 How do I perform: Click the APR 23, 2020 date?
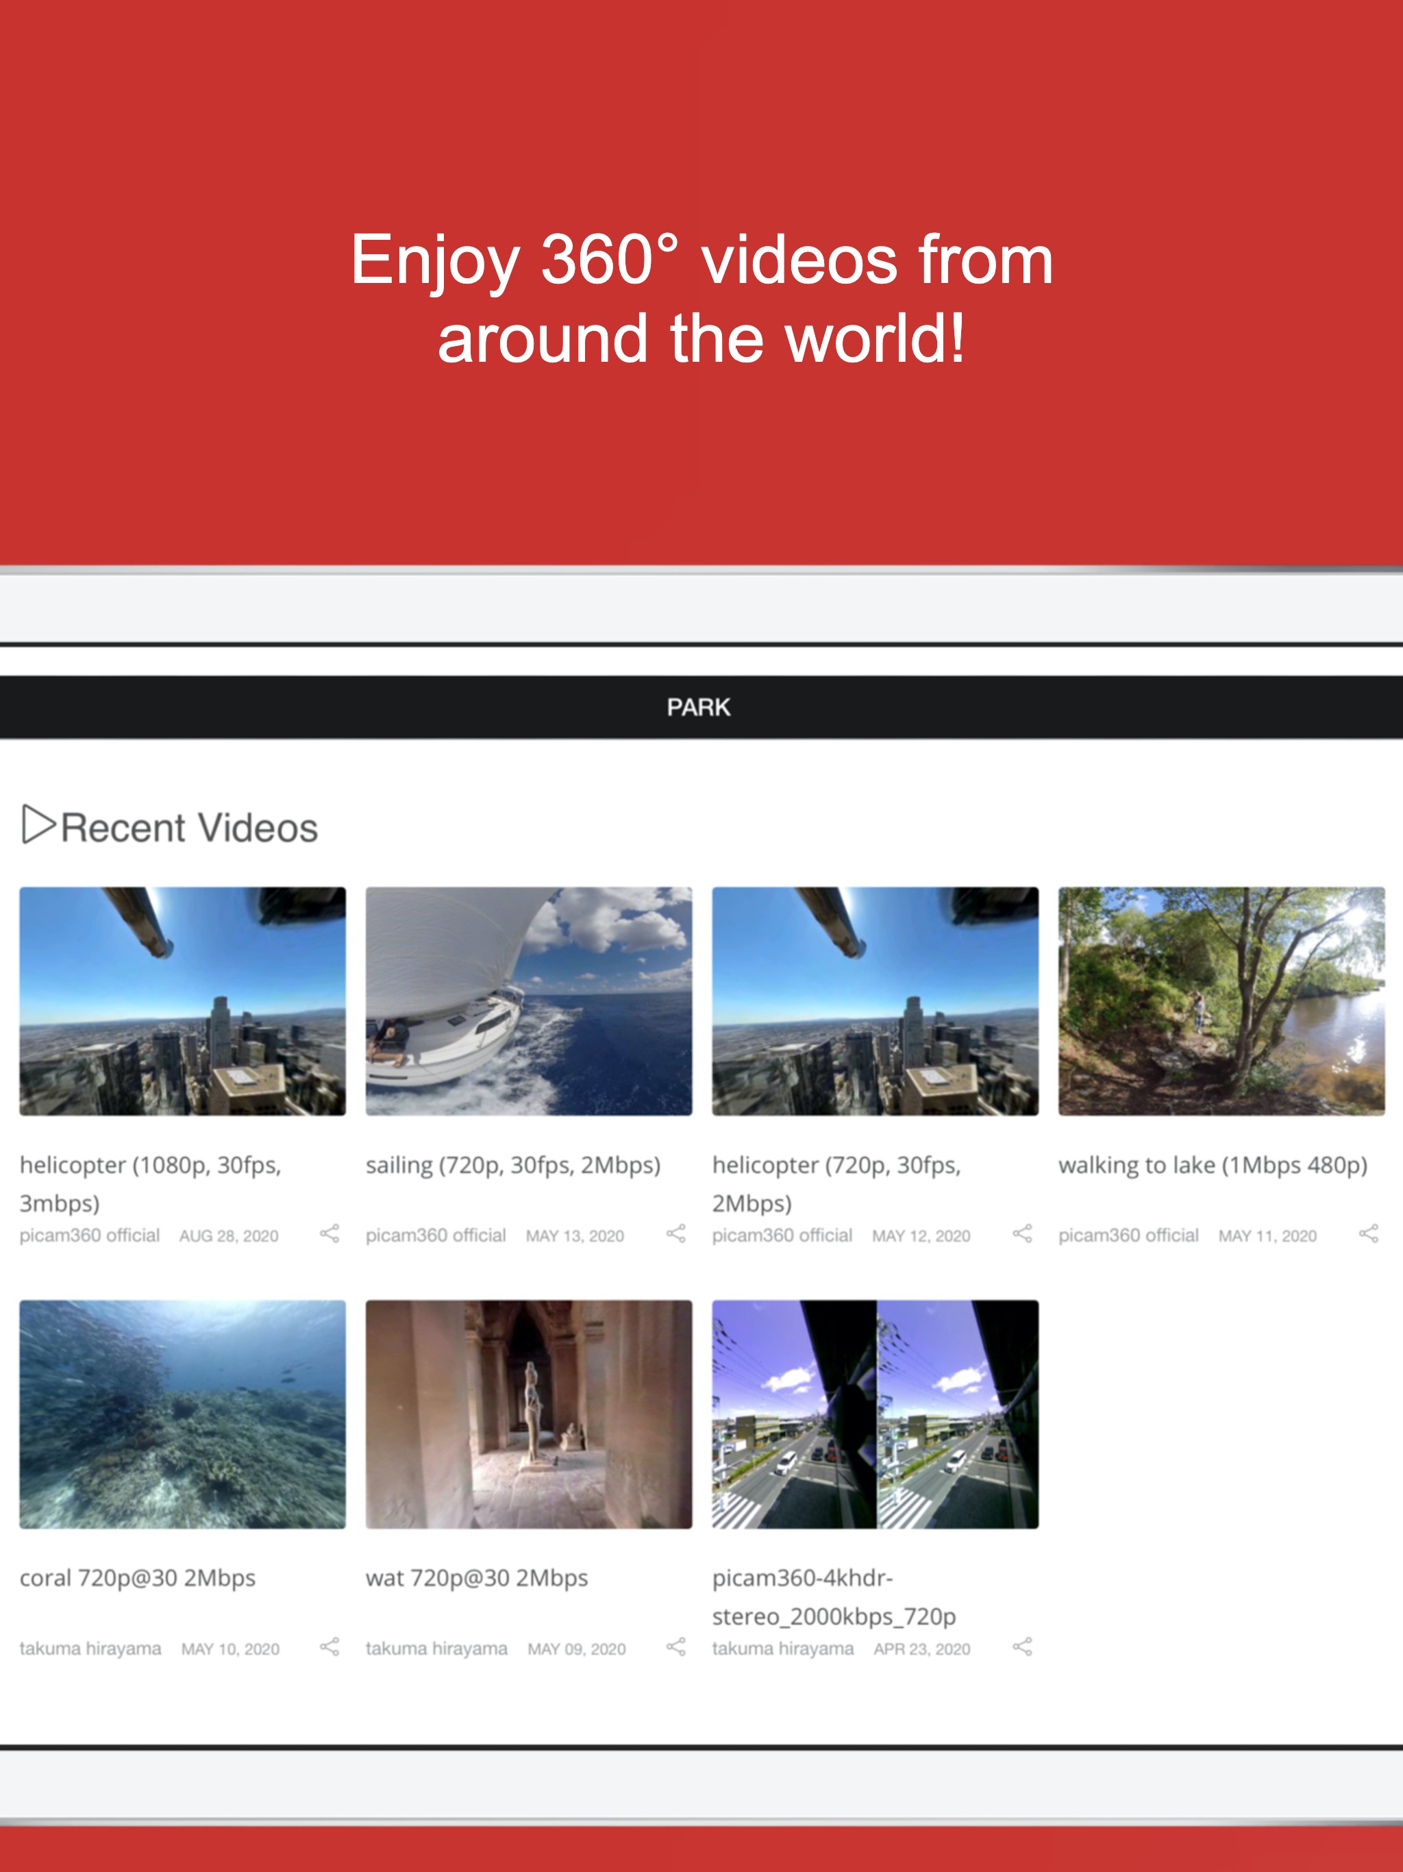(921, 1649)
